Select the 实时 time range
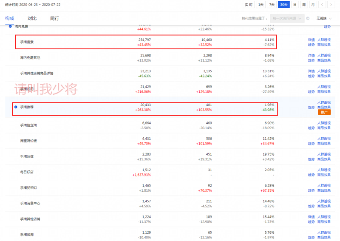The image size is (340, 241). [x=249, y=5]
